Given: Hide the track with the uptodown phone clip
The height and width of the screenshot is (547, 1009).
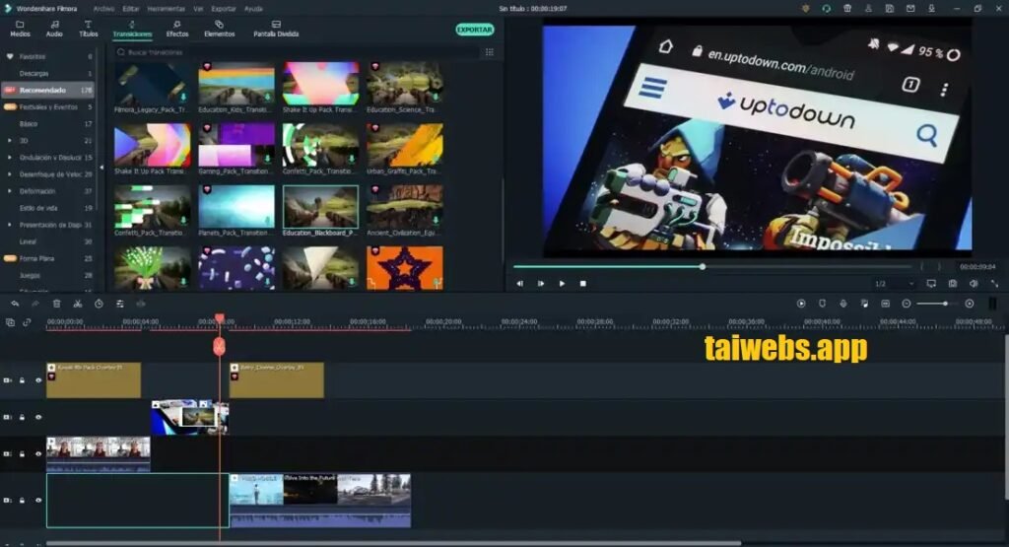Looking at the screenshot, I should pos(38,417).
